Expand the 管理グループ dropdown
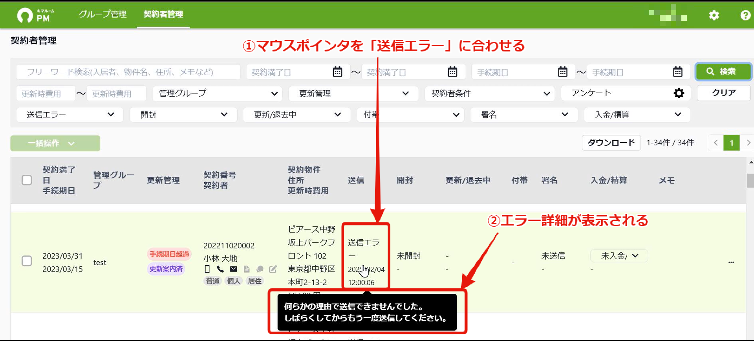This screenshot has height=341, width=754. point(217,93)
